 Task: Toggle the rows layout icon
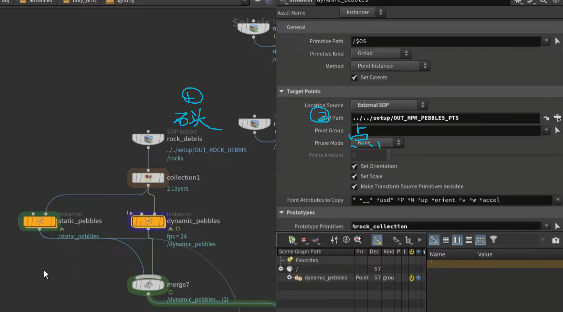469,240
